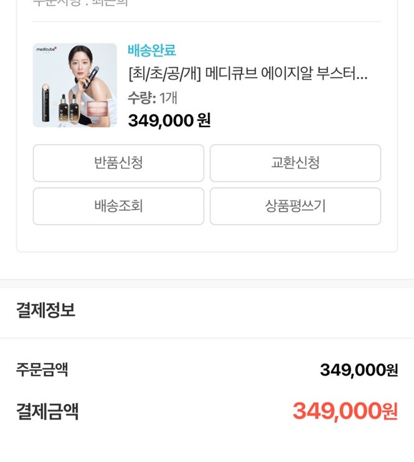Viewport: 414px width, 462px height.
Task: Click the partially hidden orderer text at top
Action: [x=80, y=3]
